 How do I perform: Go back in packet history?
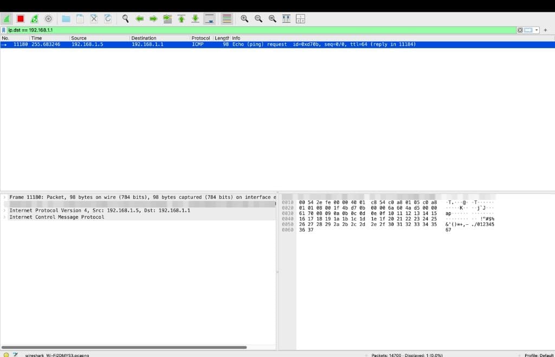coord(139,19)
